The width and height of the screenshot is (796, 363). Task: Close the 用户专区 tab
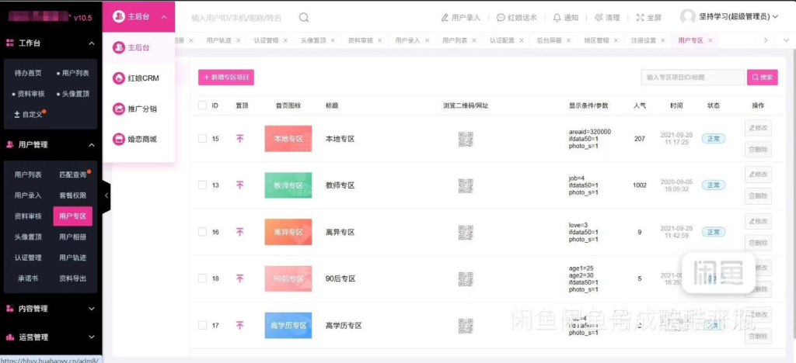710,40
